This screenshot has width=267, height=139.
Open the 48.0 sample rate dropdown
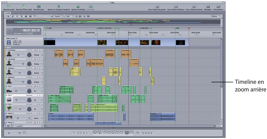pos(70,16)
